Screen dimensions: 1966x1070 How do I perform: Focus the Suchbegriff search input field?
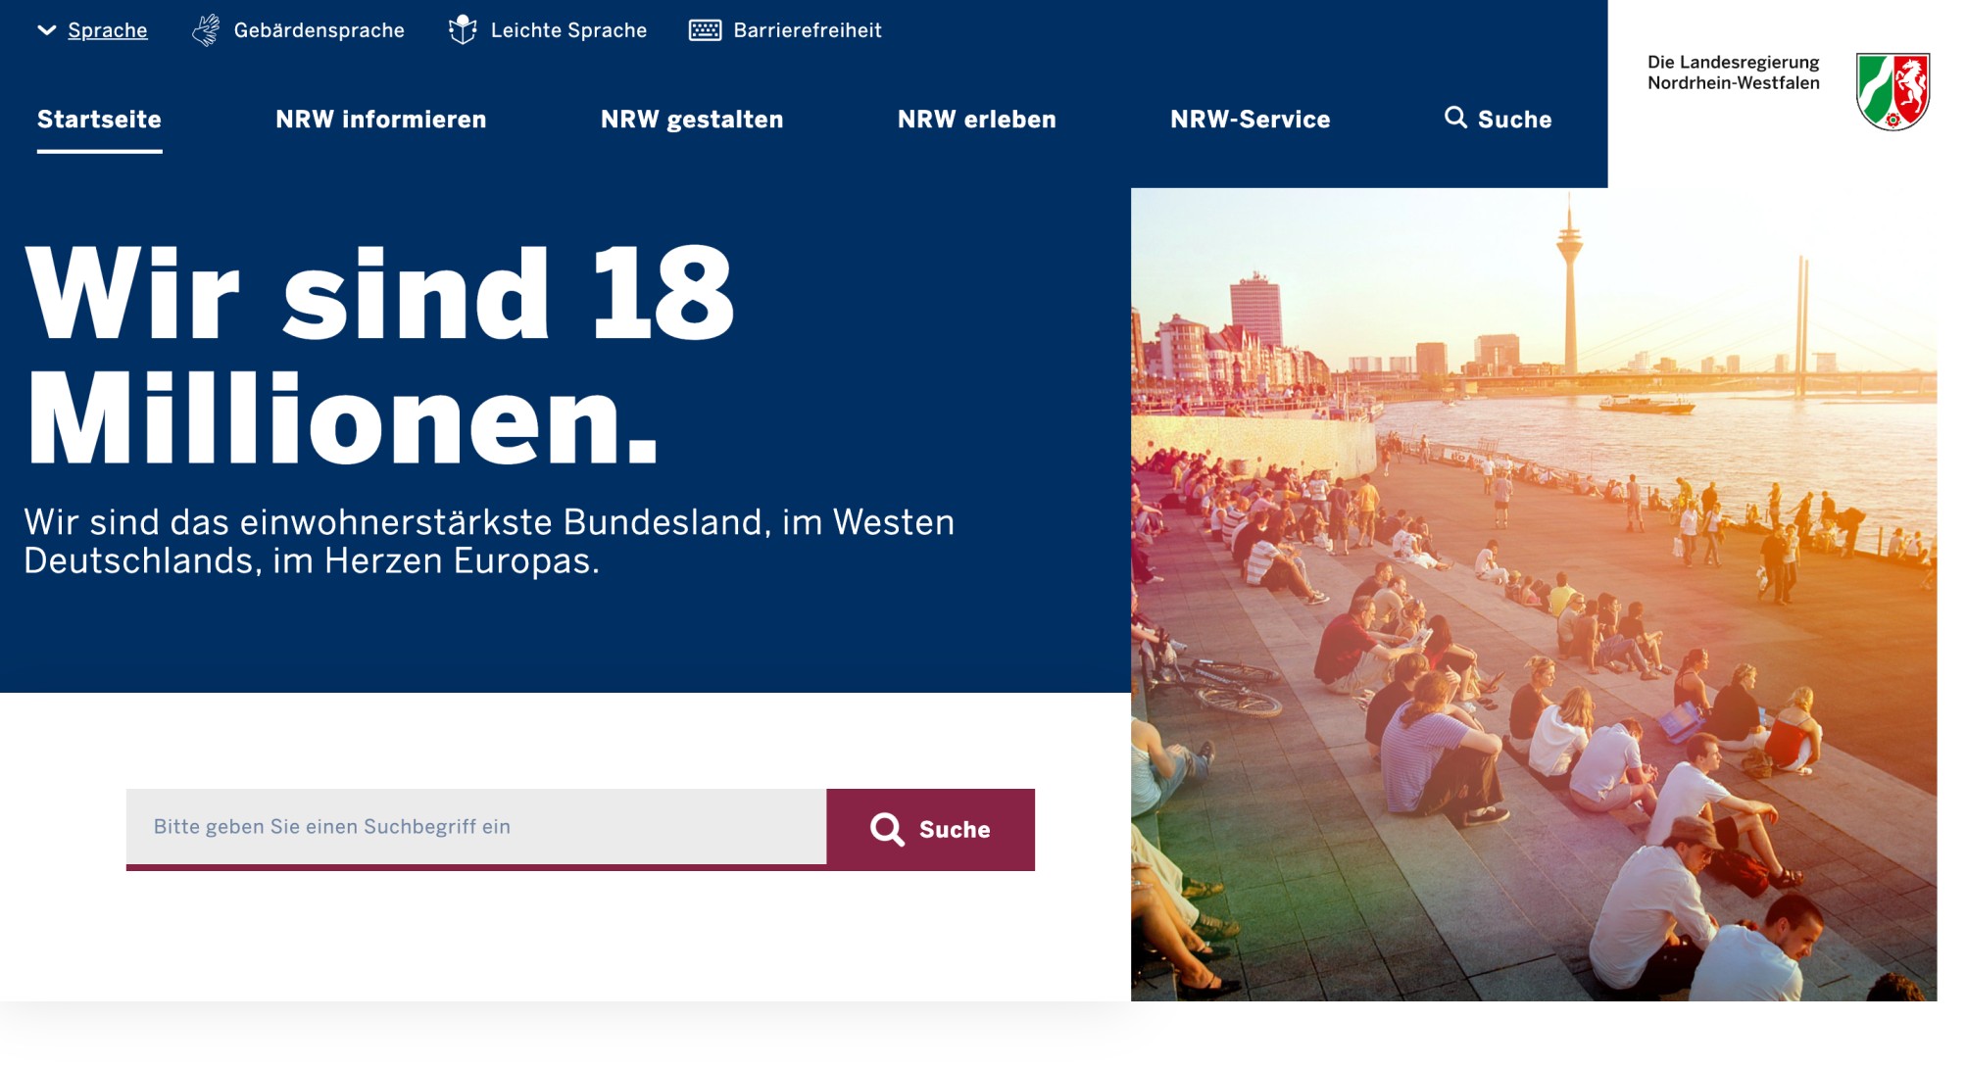pyautogui.click(x=476, y=827)
